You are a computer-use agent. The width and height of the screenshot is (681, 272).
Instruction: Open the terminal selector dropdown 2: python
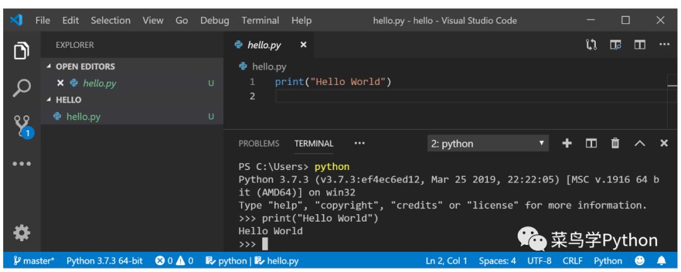487,144
